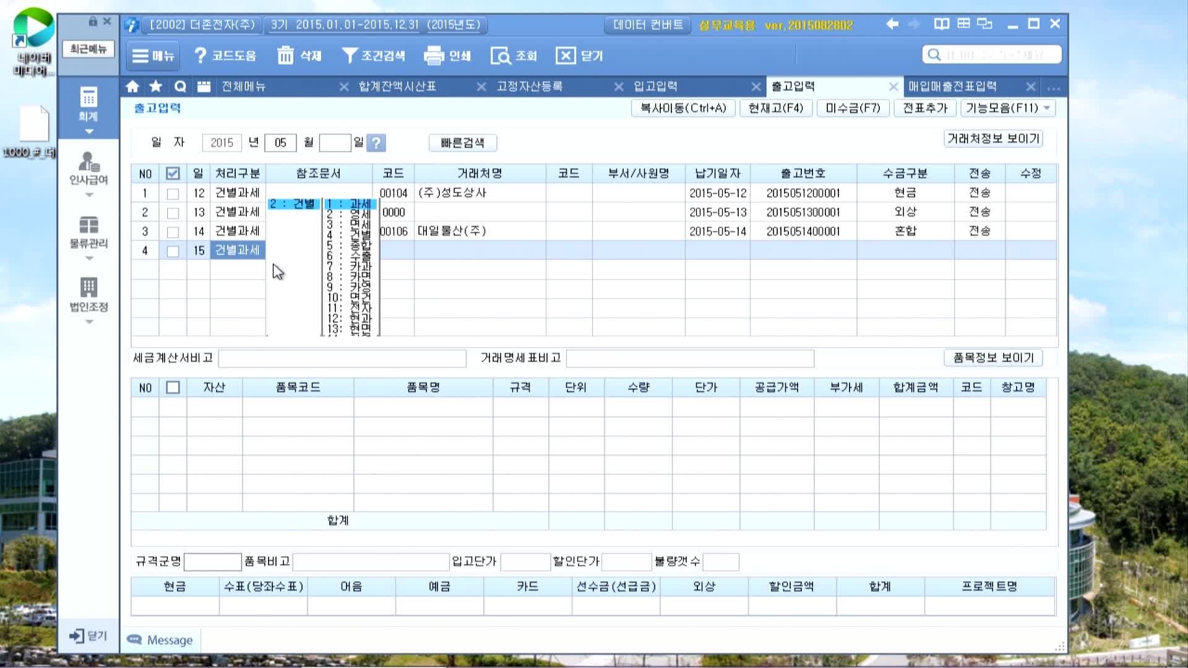Open 물류관리 logistics module in sidebar
The height and width of the screenshot is (668, 1188).
click(88, 232)
